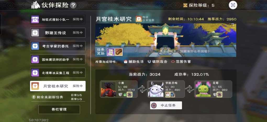Click swap arrows between 小美 and 宇航员啦
Viewport: 267px width, 122px height.
142,89
